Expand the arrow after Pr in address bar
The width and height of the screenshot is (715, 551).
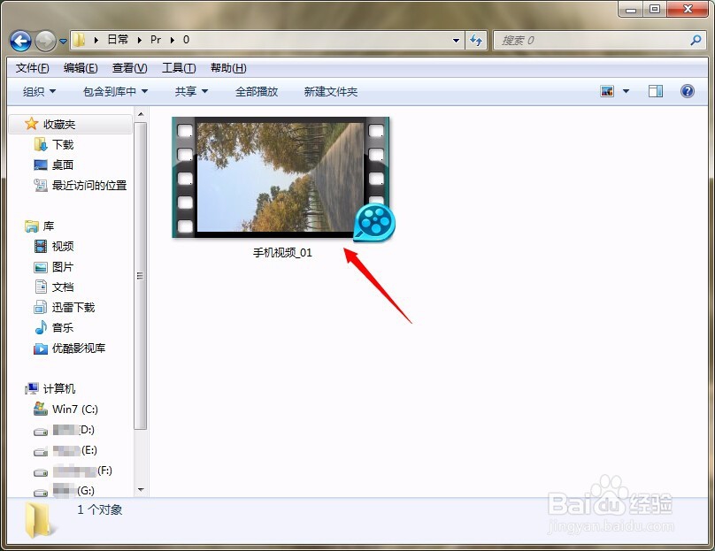tap(173, 40)
